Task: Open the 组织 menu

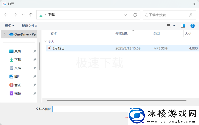Action: pyautogui.click(x=9, y=26)
